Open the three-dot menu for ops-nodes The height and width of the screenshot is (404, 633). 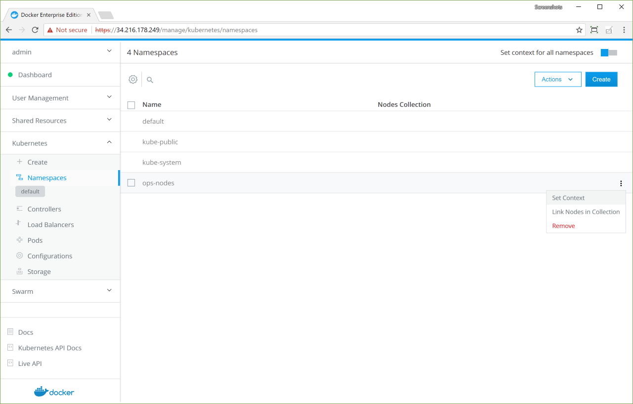[621, 183]
